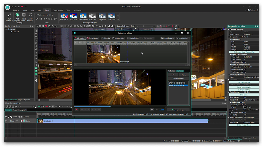Toggle loop playback icon in timeline toolbar
This screenshot has height=149, width=263.
tap(56, 107)
